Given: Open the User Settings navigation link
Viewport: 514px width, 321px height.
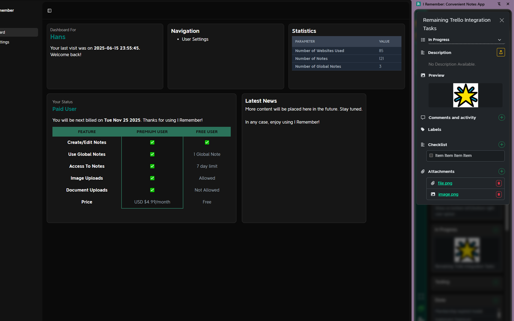Looking at the screenshot, I should pyautogui.click(x=195, y=39).
